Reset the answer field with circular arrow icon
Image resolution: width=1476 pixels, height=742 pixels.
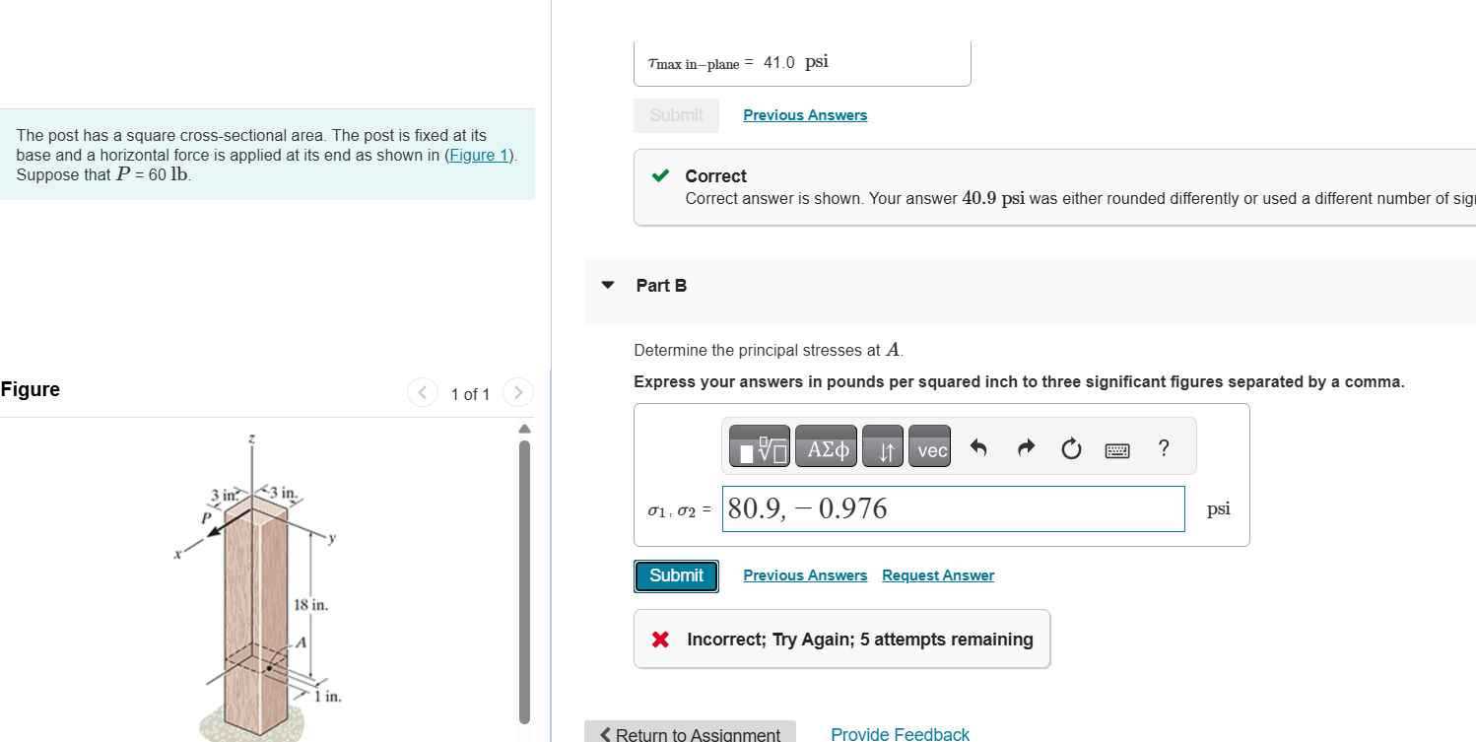1071,446
